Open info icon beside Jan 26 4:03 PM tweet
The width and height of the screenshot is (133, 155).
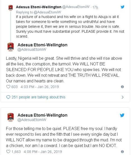122,87
